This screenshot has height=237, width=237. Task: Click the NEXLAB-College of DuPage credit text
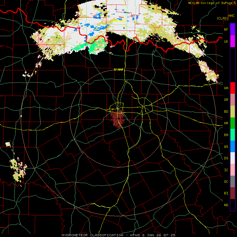pos(210,3)
